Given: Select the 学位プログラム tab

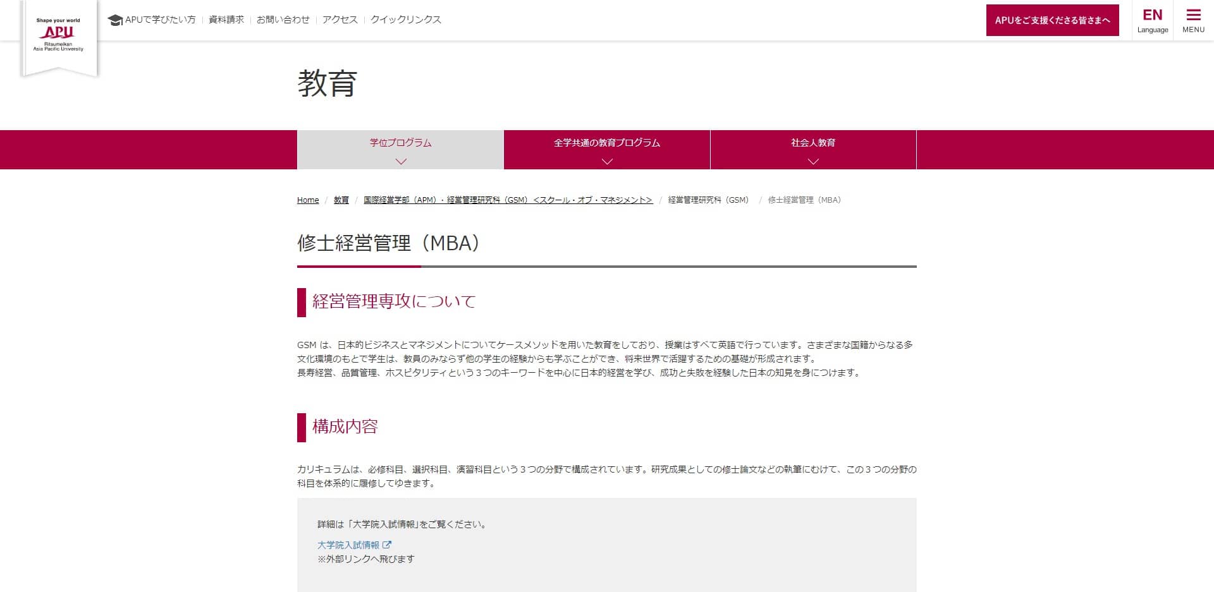Looking at the screenshot, I should (400, 150).
